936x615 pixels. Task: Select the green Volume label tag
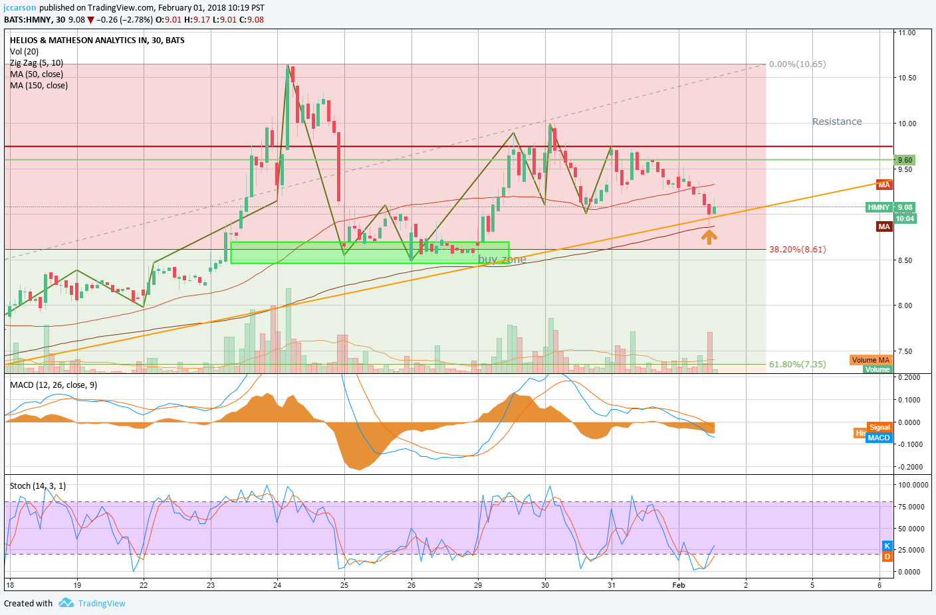click(x=877, y=369)
